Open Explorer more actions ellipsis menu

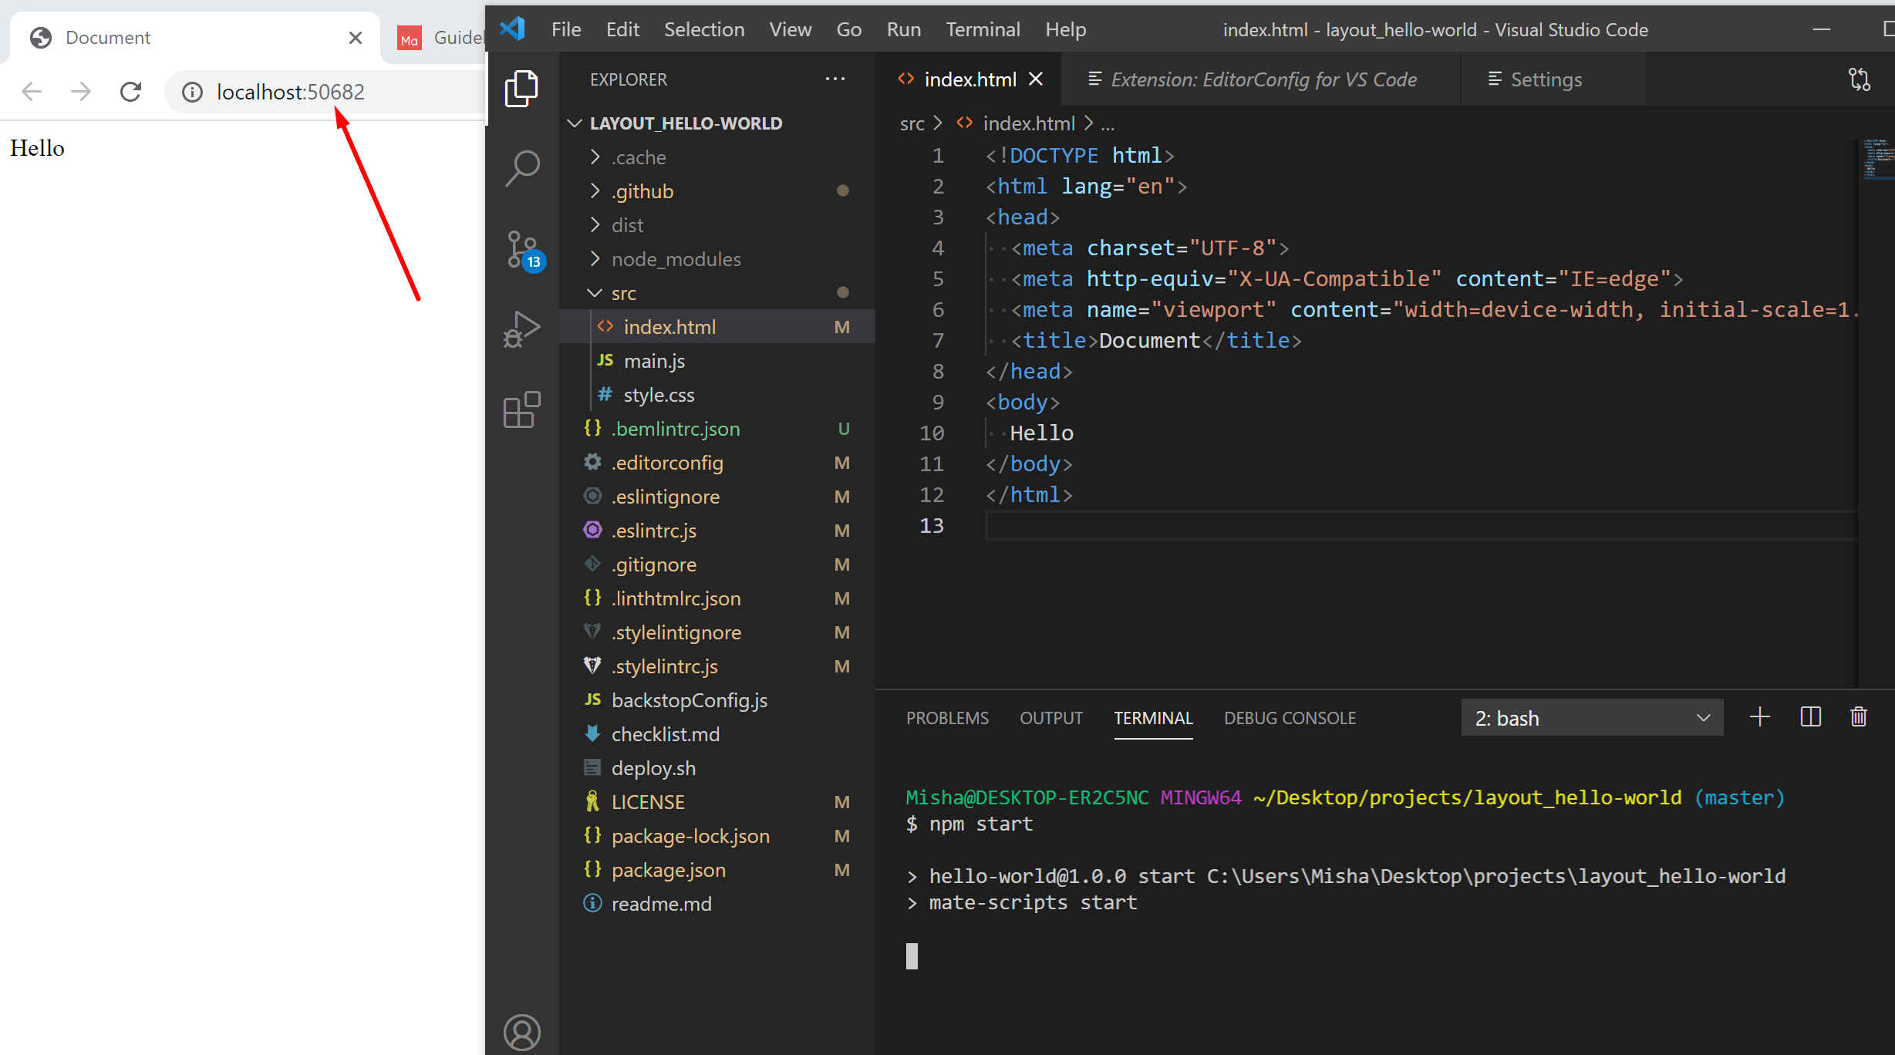pos(835,79)
